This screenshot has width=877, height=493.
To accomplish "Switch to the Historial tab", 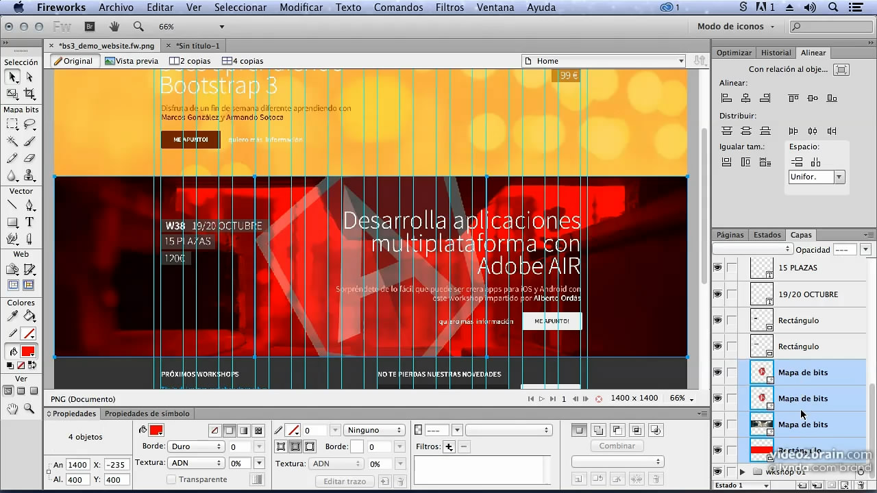I will (x=776, y=53).
